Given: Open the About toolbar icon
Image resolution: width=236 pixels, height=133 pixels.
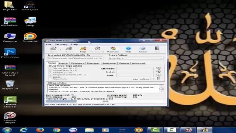Looking at the screenshot, I should 143,50.
